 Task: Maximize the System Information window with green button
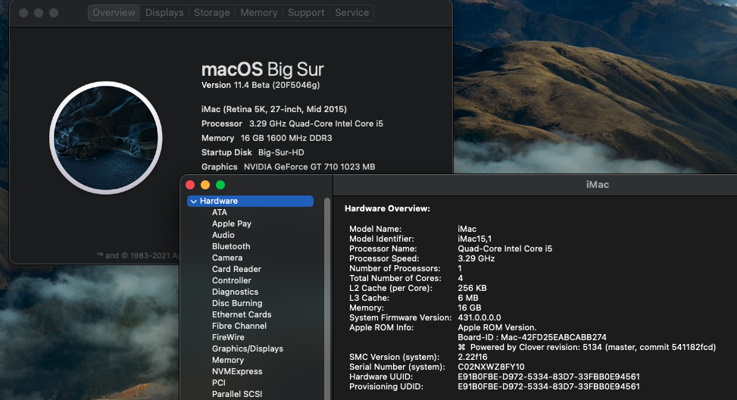coord(220,185)
